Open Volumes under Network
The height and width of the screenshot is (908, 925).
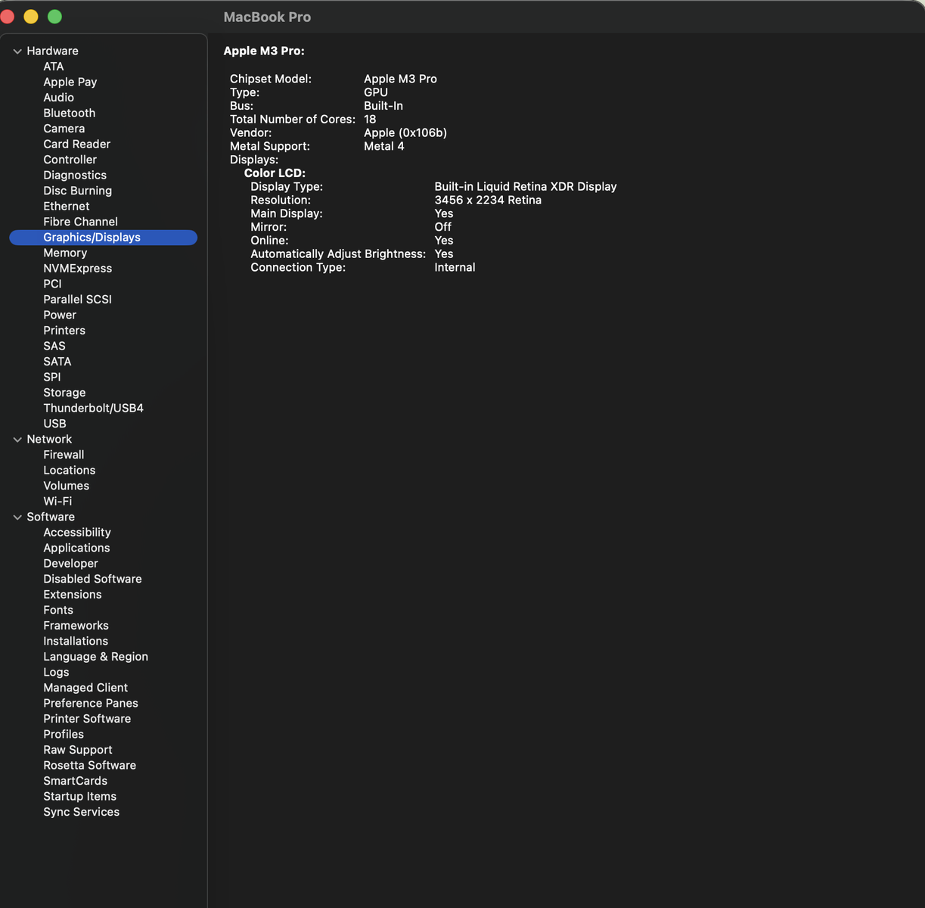click(67, 486)
